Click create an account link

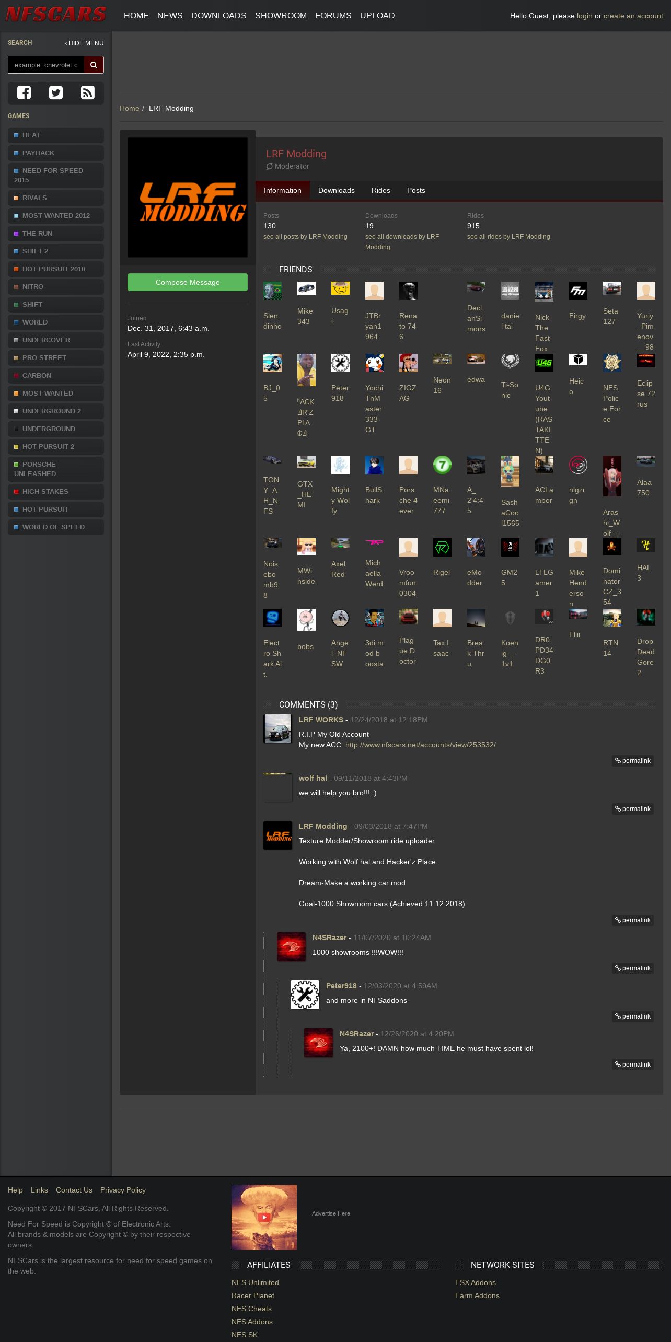pos(633,16)
